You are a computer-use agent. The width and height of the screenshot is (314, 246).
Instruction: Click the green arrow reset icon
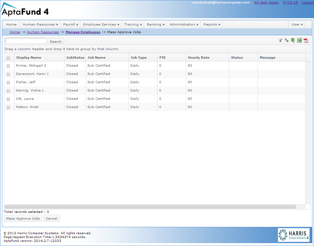(x=293, y=40)
